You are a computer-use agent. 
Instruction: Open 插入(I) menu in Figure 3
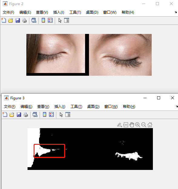tap(60, 107)
